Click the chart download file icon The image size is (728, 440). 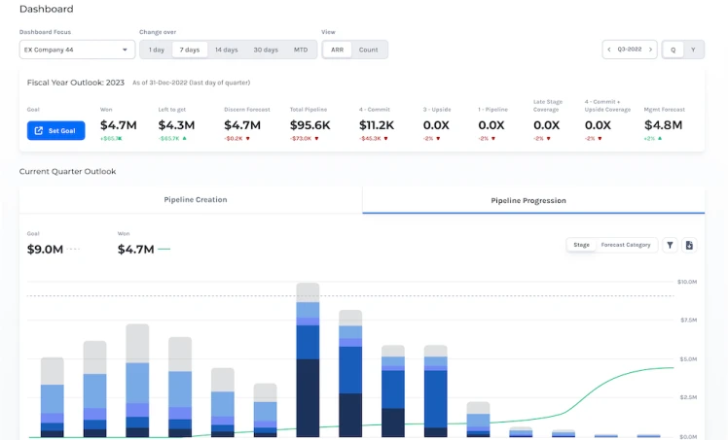pos(689,245)
